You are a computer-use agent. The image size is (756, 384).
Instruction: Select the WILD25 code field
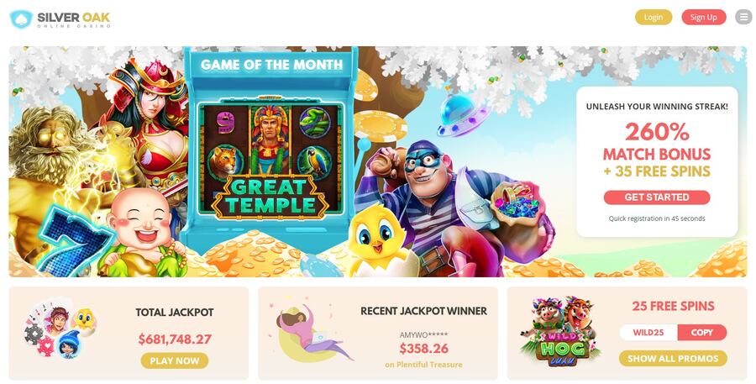click(x=648, y=333)
